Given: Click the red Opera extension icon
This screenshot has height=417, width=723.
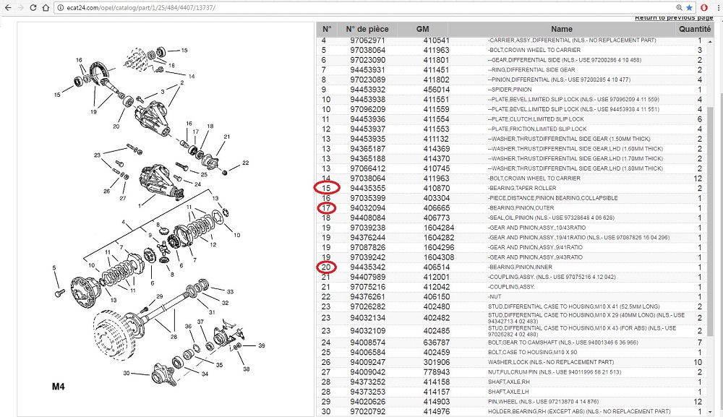Looking at the screenshot, I should click(703, 7).
